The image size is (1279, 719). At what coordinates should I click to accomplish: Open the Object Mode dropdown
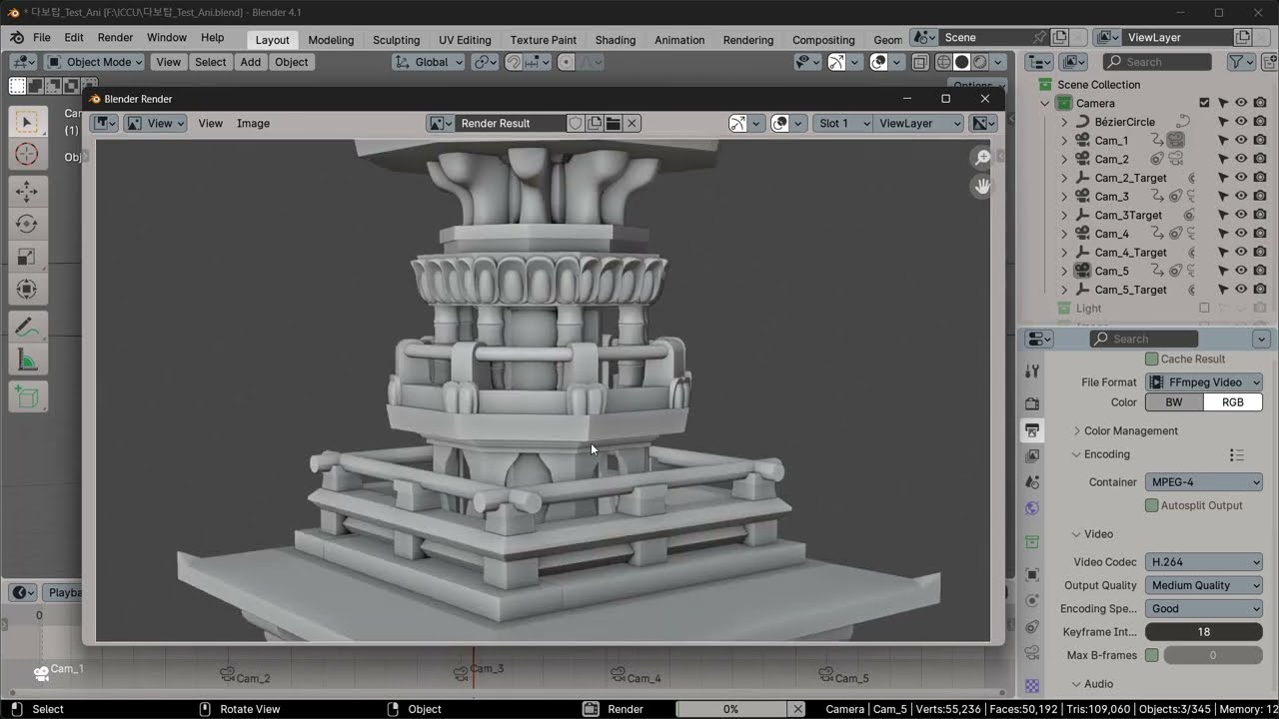pyautogui.click(x=95, y=62)
